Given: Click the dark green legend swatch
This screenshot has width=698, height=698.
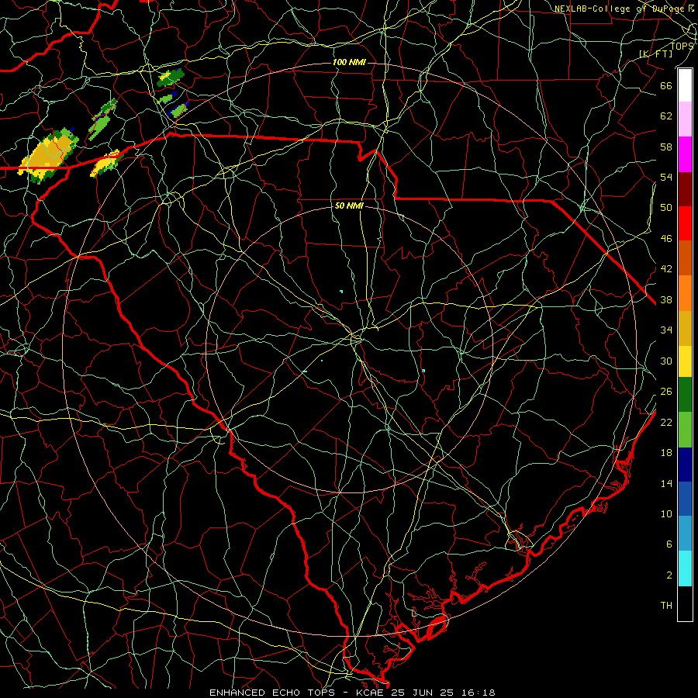Looking at the screenshot, I should (685, 395).
